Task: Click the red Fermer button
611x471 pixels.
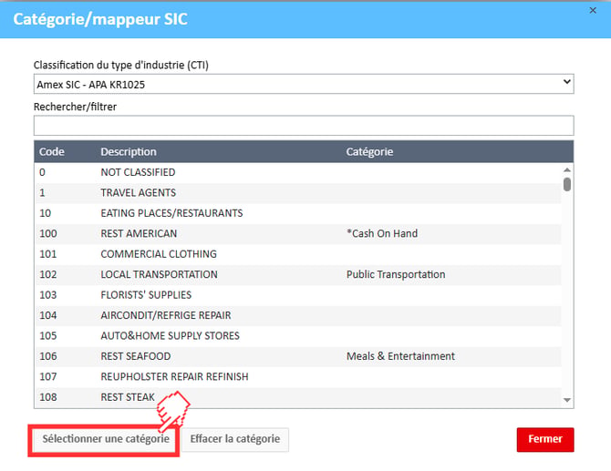Action: point(545,439)
